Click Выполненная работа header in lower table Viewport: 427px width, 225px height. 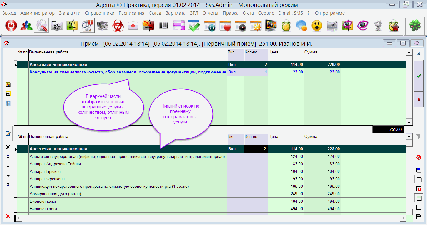tap(48, 137)
